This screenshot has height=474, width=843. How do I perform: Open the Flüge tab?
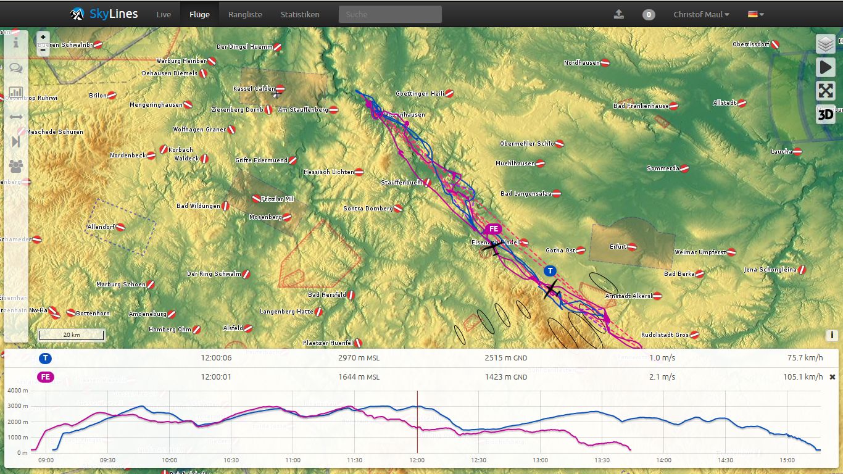click(x=199, y=14)
